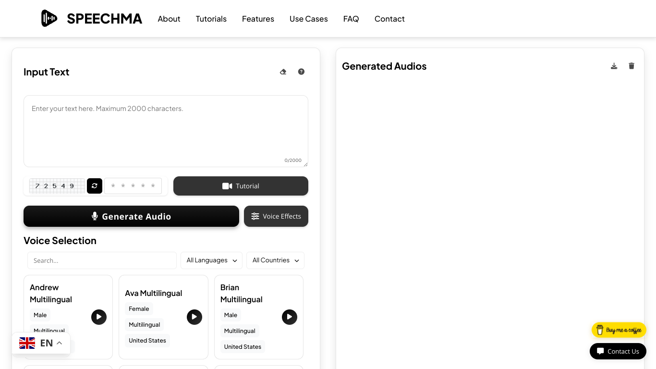Image resolution: width=656 pixels, height=369 pixels.
Task: Click the help question mark icon
Action: (x=301, y=72)
